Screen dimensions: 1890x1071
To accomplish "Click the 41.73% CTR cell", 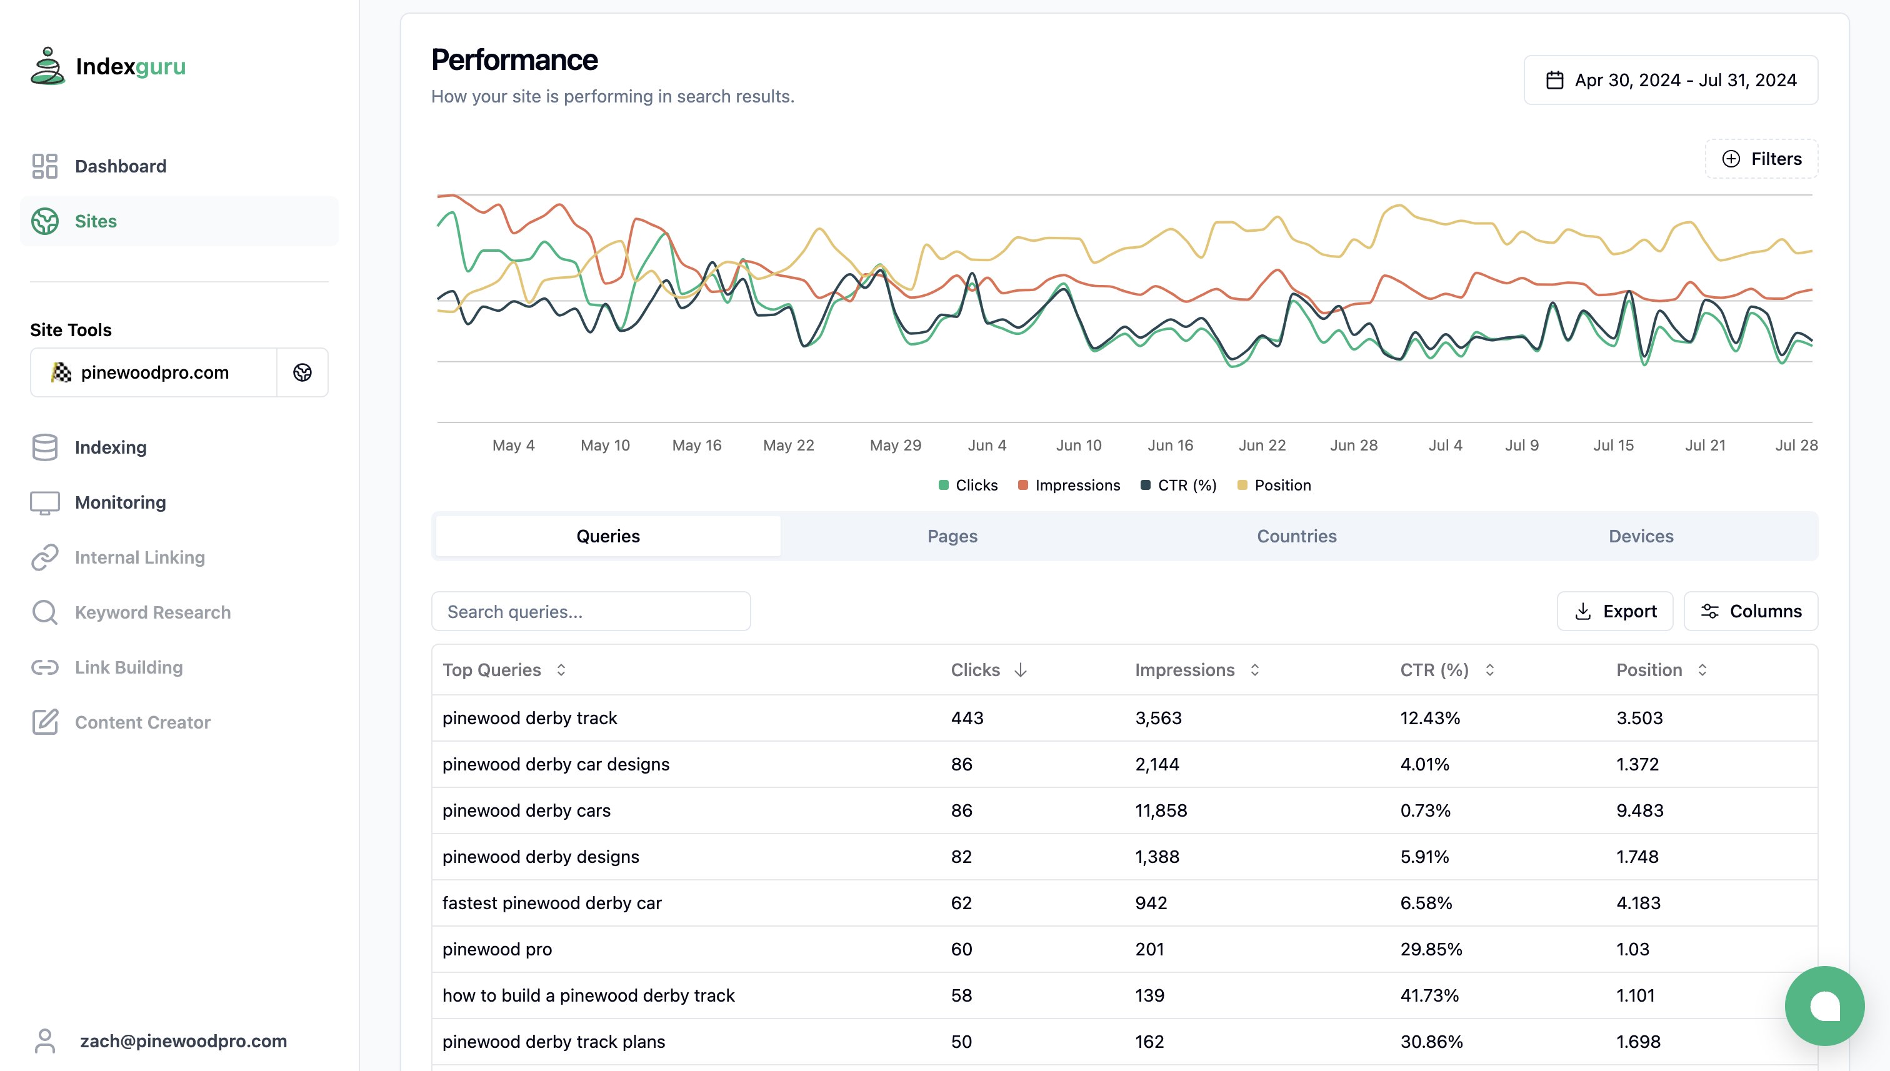I will (x=1431, y=996).
